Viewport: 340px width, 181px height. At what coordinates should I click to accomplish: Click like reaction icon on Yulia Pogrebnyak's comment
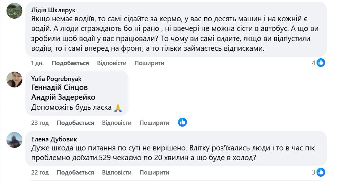pyautogui.click(x=182, y=122)
